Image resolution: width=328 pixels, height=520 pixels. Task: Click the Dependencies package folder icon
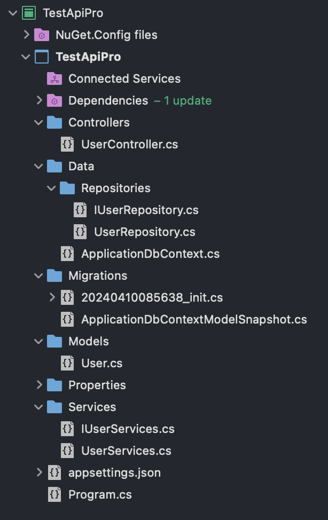pyautogui.click(x=54, y=100)
